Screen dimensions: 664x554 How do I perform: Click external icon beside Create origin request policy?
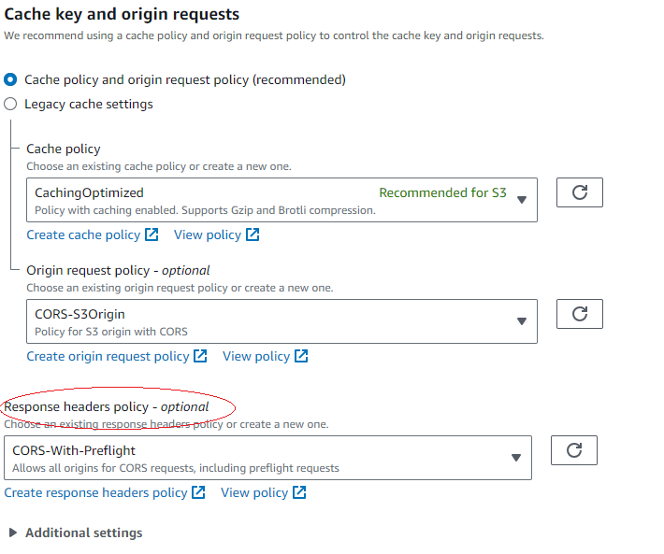[200, 356]
